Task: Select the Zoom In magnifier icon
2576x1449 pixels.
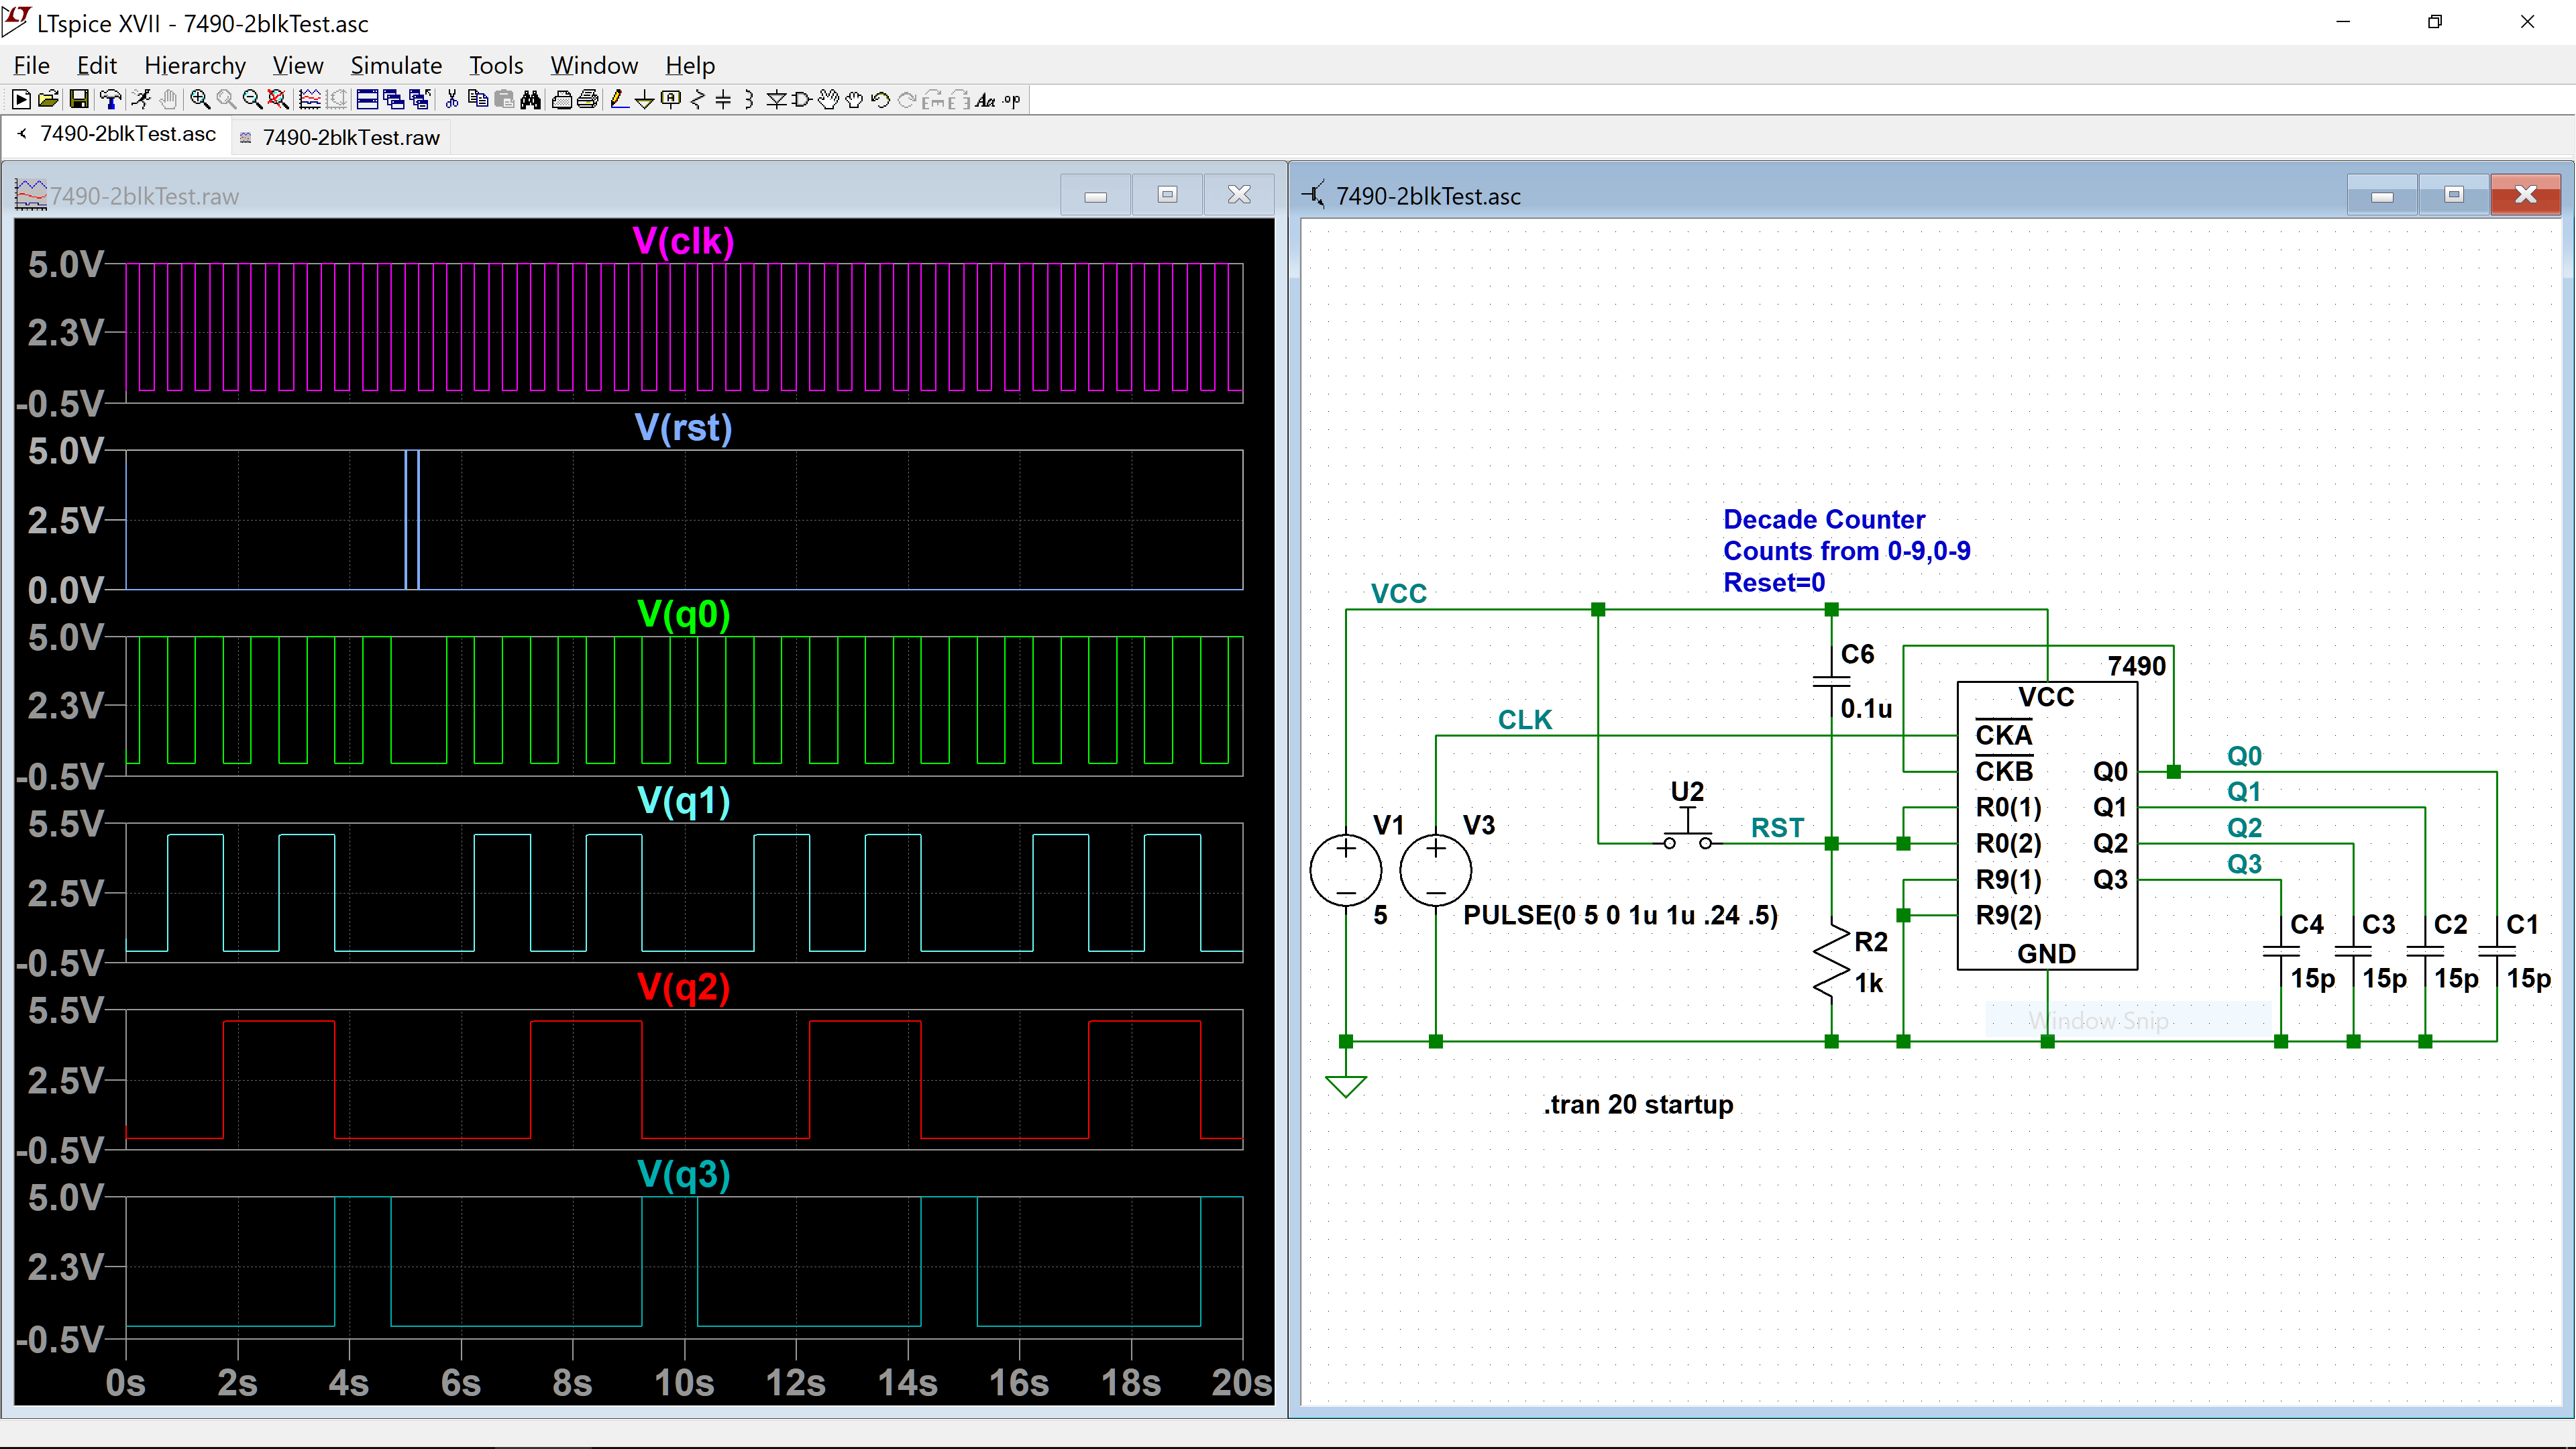Action: (201, 100)
